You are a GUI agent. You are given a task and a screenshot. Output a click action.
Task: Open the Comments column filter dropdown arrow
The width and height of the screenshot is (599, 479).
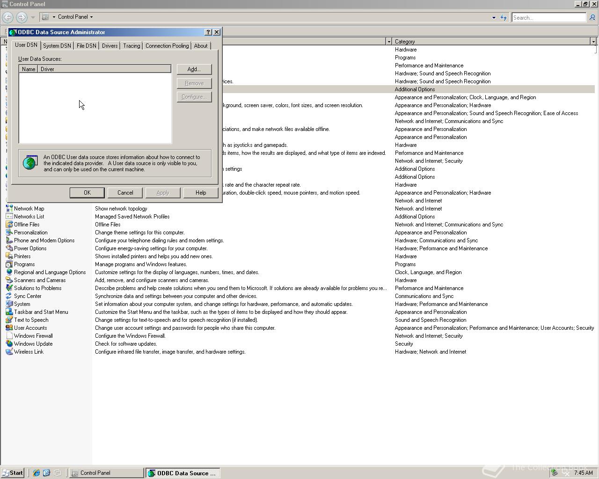(x=388, y=42)
